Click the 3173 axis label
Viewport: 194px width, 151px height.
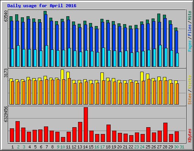[x=6, y=73]
